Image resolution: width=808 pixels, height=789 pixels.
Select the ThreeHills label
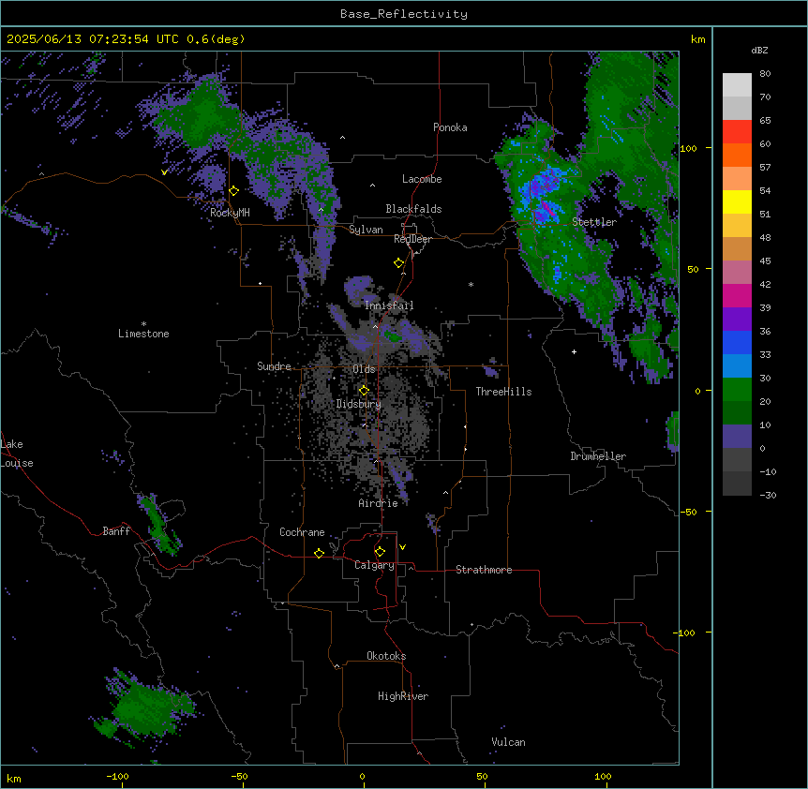tap(504, 392)
